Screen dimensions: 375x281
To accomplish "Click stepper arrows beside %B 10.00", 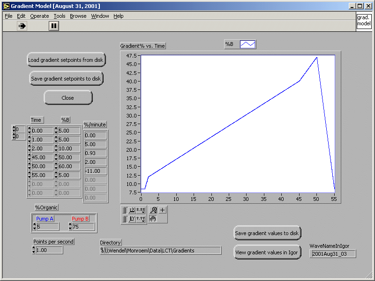I will 56,148.
